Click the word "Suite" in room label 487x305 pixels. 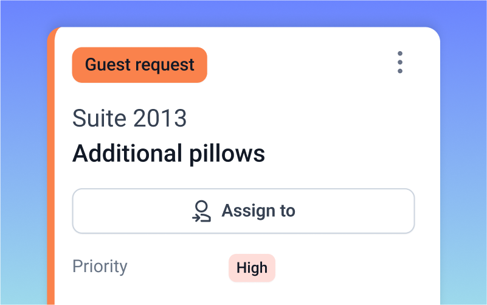(x=98, y=118)
